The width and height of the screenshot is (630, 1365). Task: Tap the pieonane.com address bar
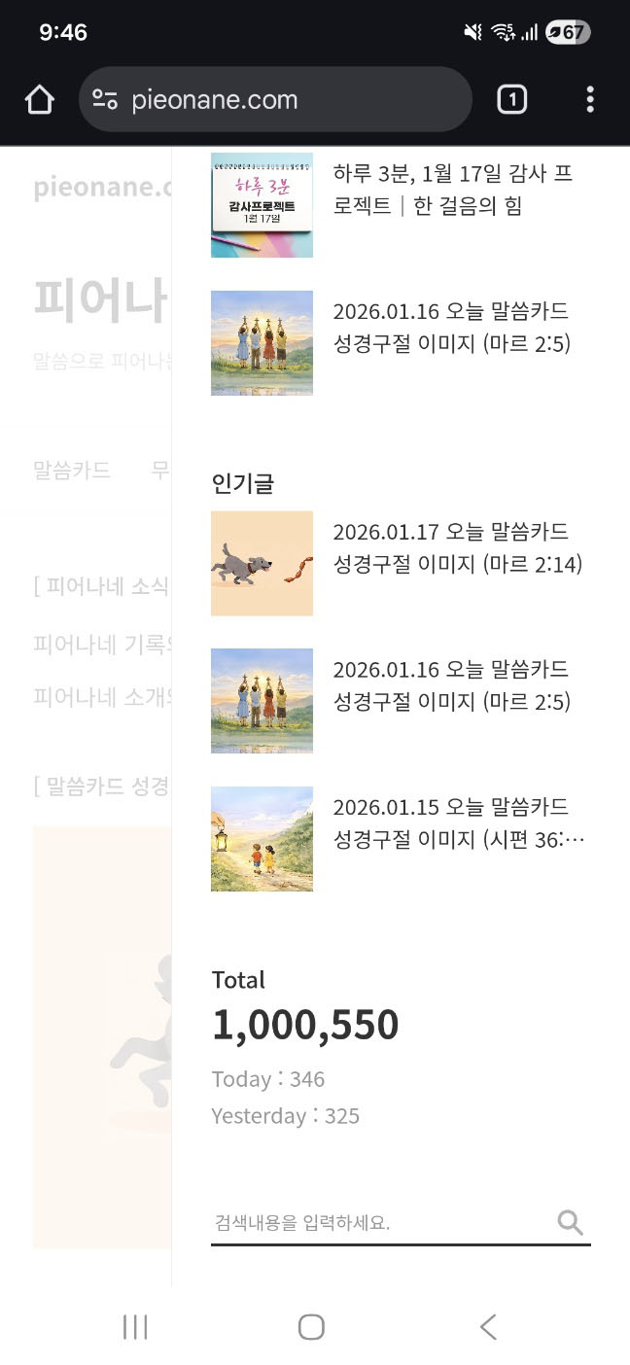[x=262, y=98]
